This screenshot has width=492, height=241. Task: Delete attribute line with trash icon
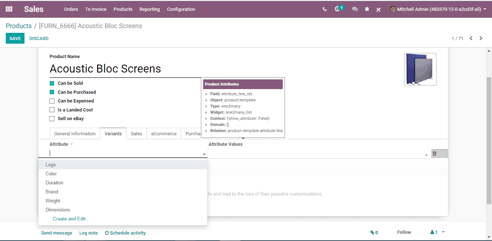[x=434, y=154]
